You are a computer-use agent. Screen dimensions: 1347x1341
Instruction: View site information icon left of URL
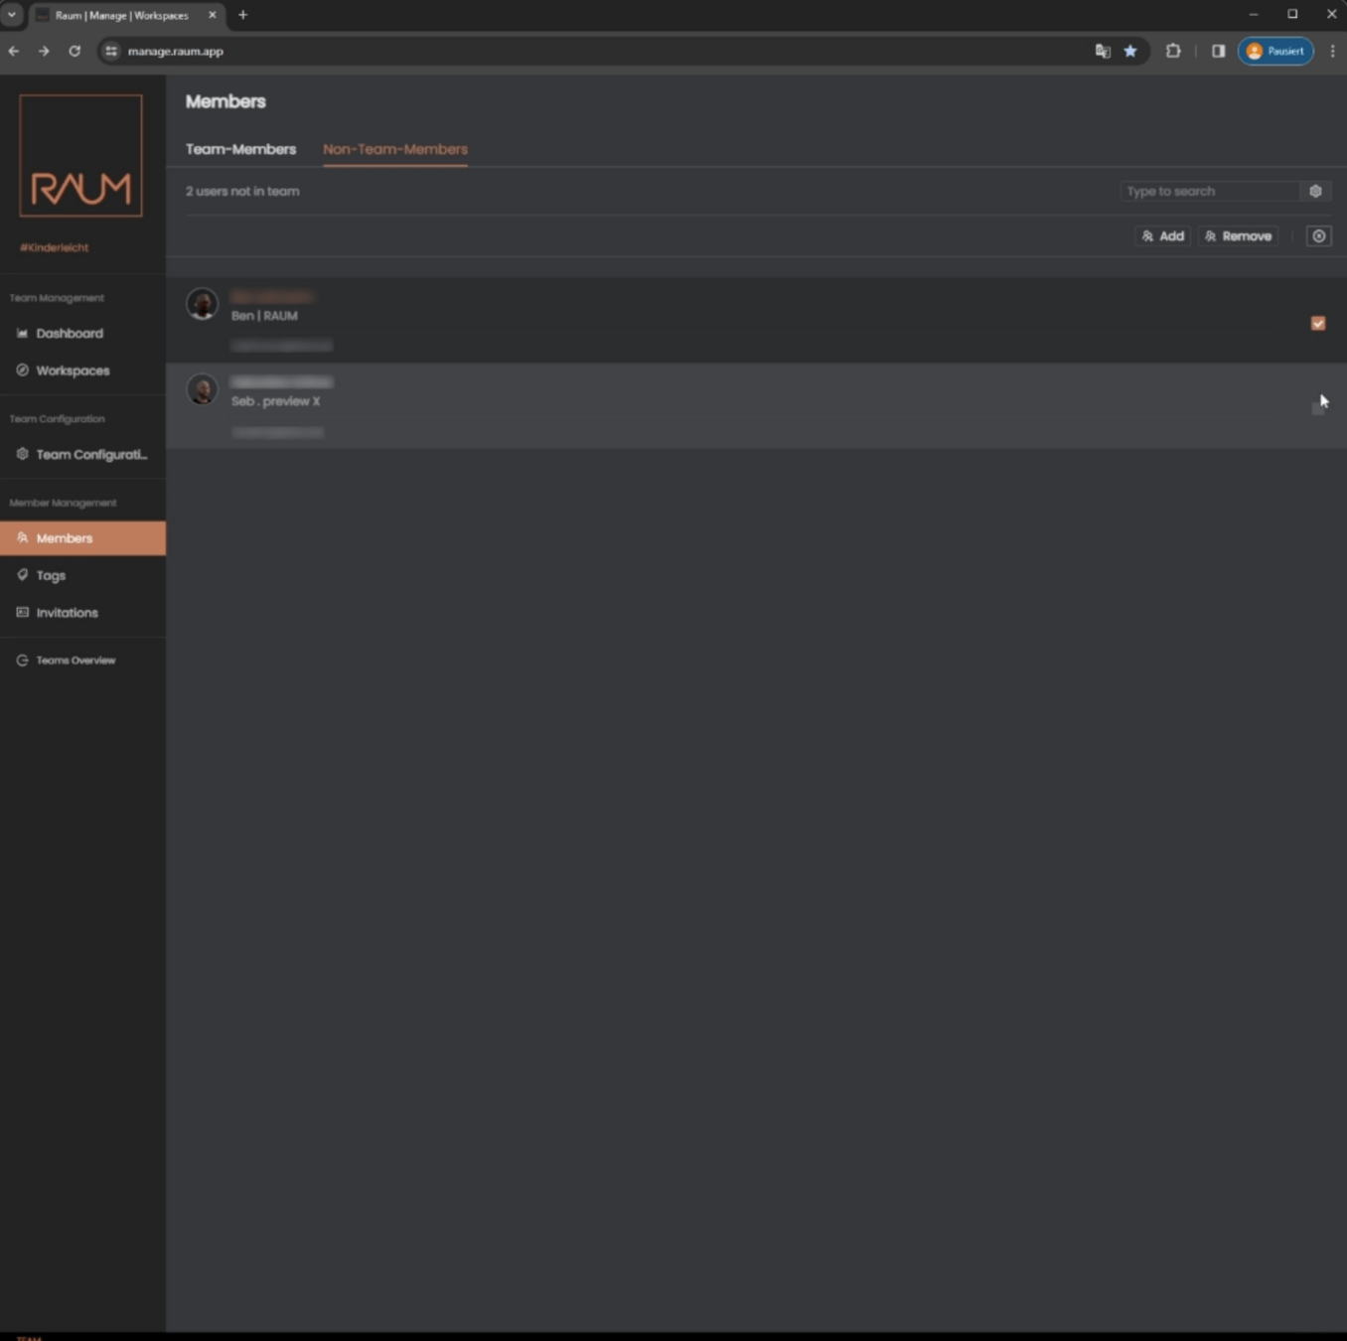coord(111,52)
